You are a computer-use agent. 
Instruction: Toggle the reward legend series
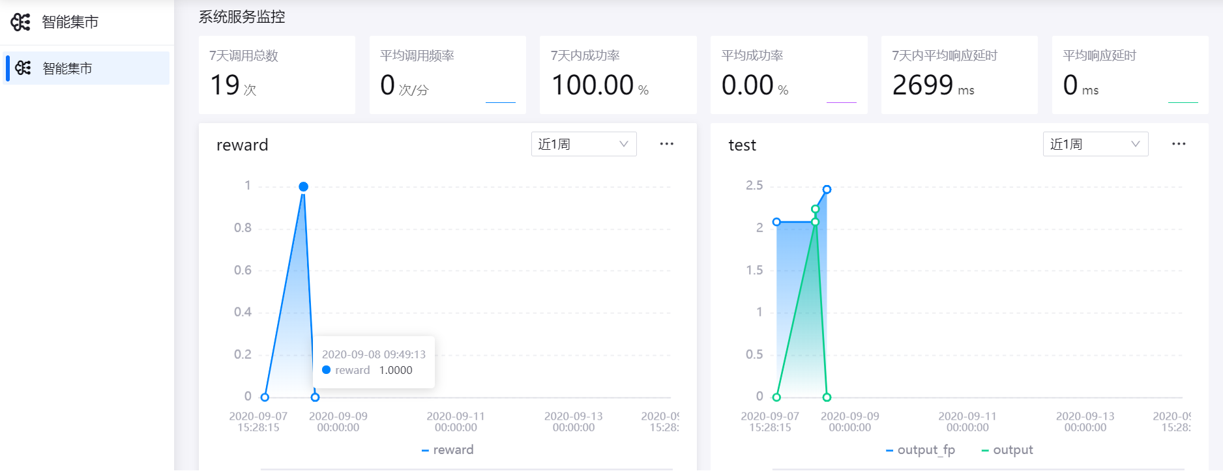pos(447,450)
